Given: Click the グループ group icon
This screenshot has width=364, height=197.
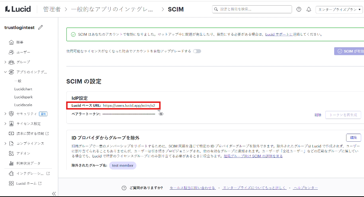Looking at the screenshot, I should 11,62.
